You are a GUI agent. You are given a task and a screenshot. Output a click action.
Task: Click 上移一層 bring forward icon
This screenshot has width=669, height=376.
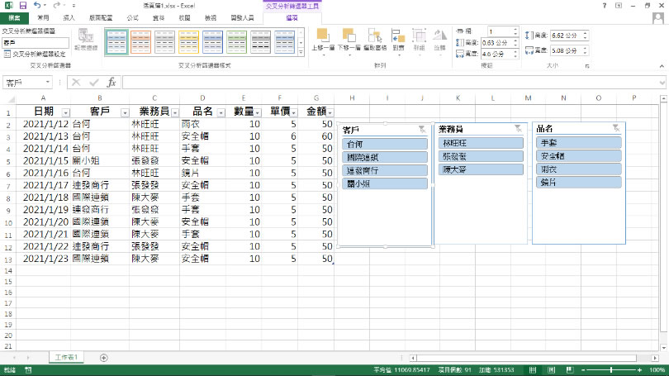tap(323, 40)
